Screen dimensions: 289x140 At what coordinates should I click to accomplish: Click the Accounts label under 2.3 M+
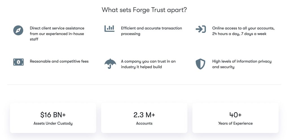point(144,123)
